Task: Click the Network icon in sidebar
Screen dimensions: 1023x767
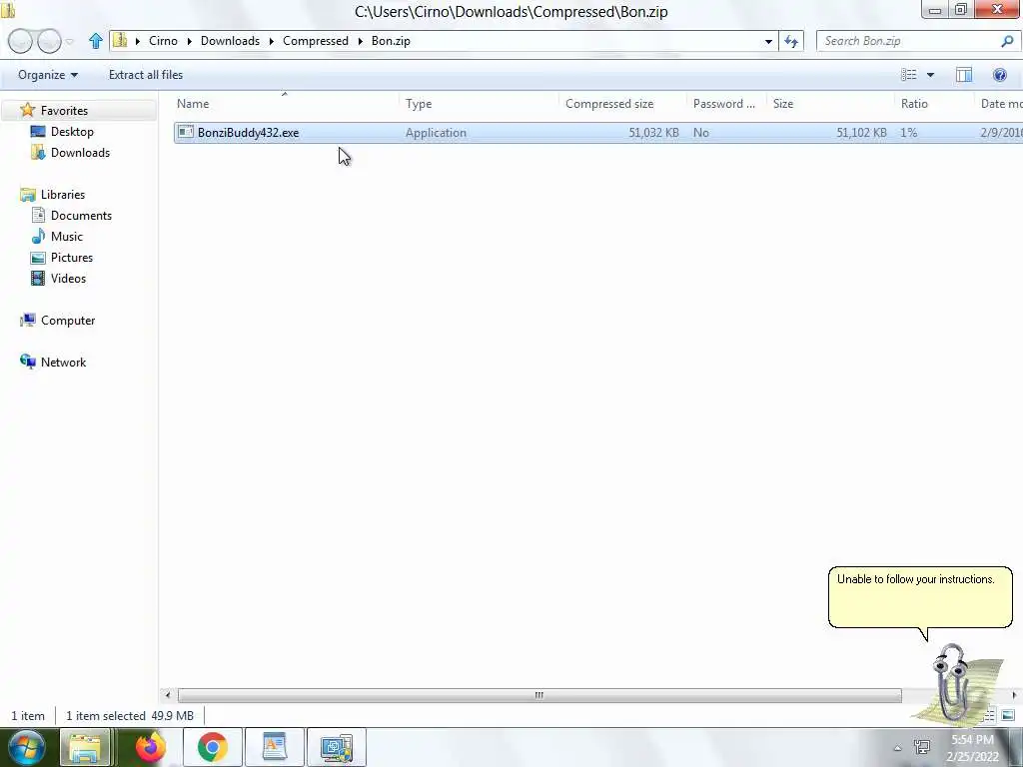Action: pos(27,362)
